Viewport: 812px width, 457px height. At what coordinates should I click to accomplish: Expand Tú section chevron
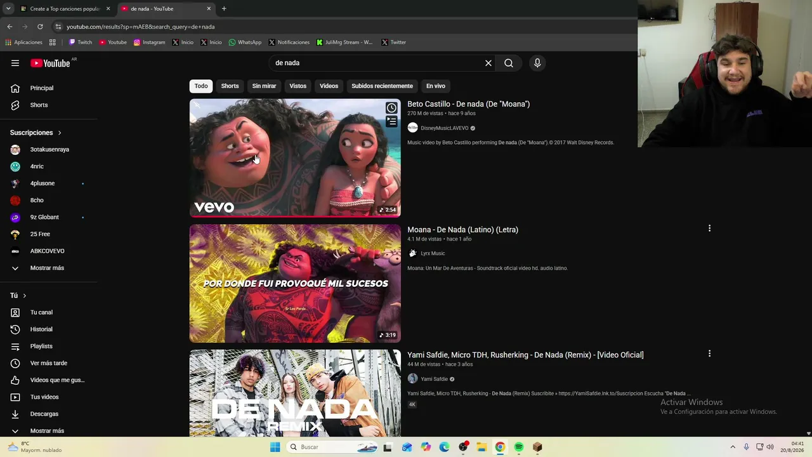point(25,296)
